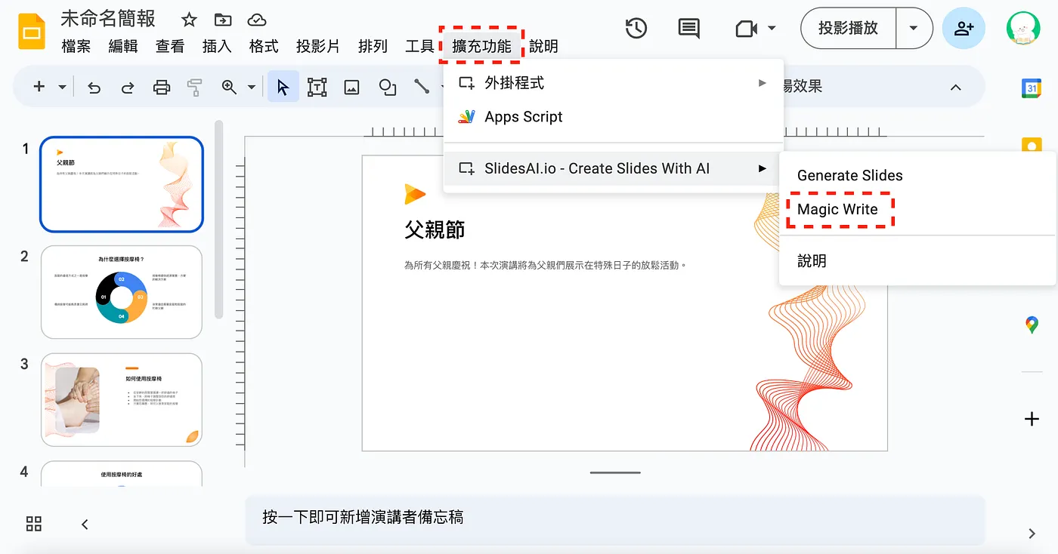
Task: Open the 格式 menu
Action: click(x=264, y=46)
